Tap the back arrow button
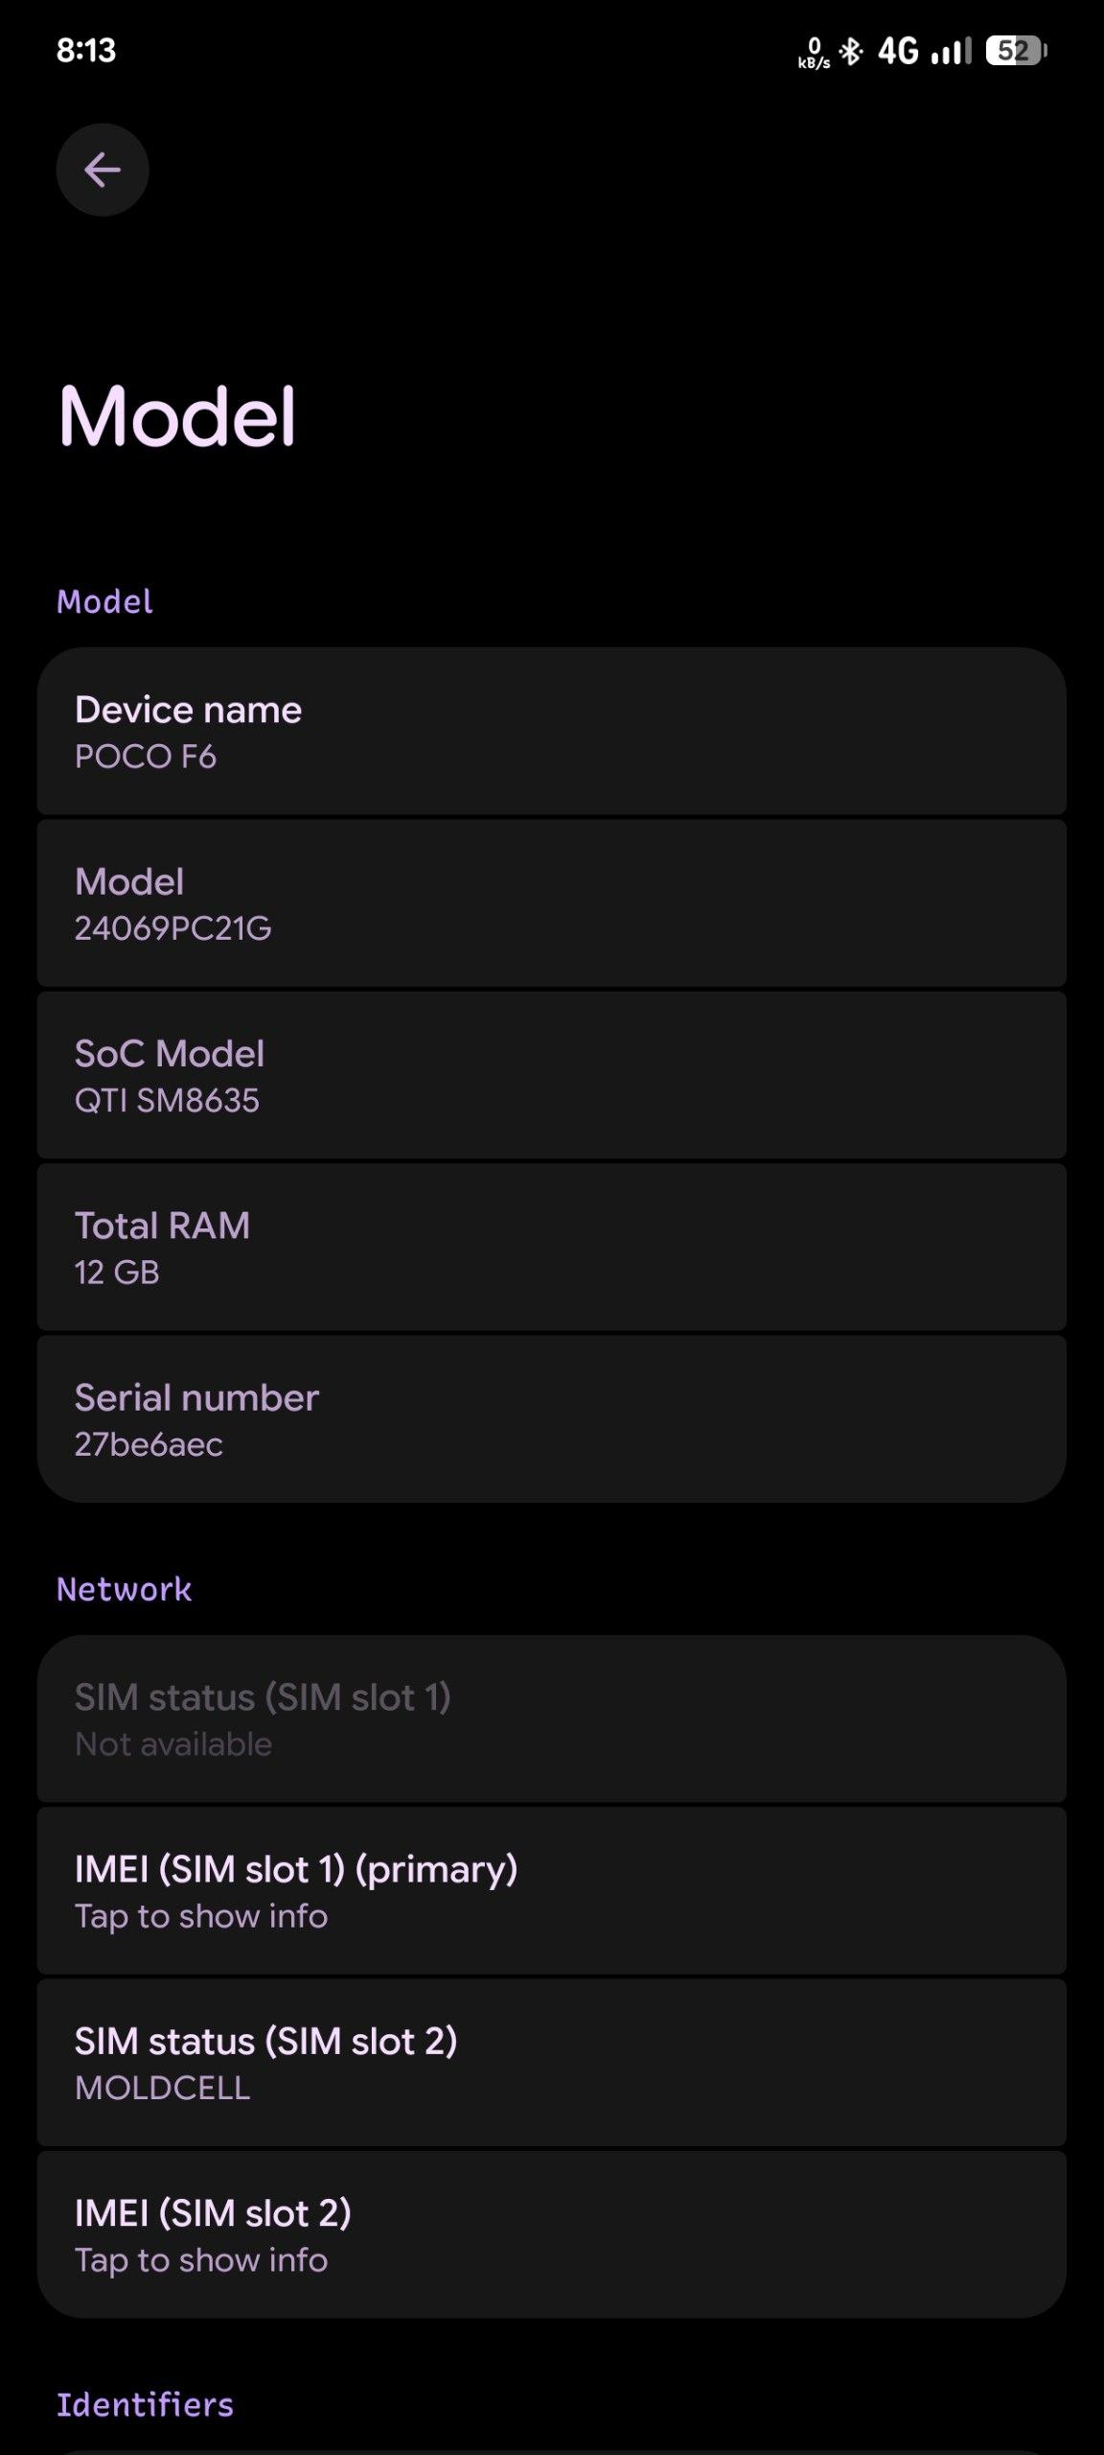The image size is (1104, 2455). [103, 170]
